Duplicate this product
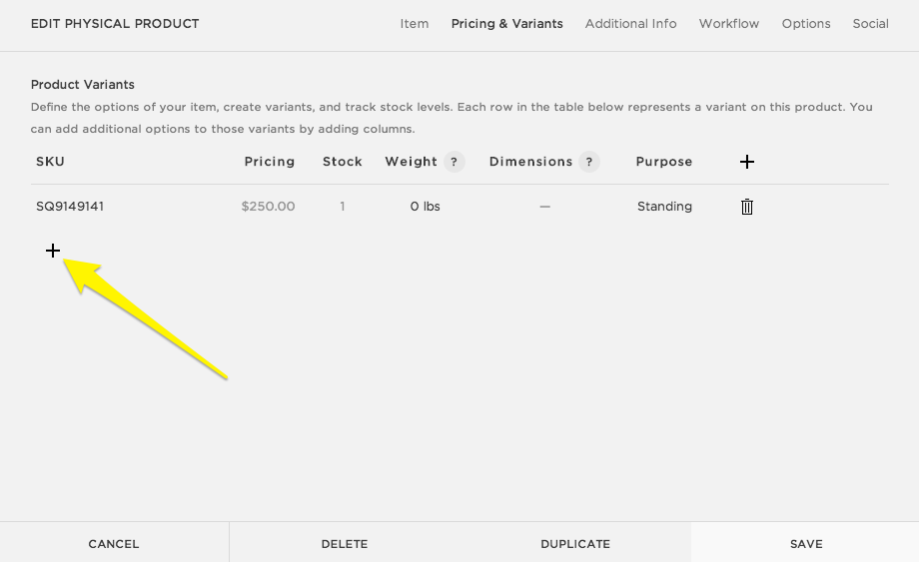The image size is (919, 562). (574, 544)
